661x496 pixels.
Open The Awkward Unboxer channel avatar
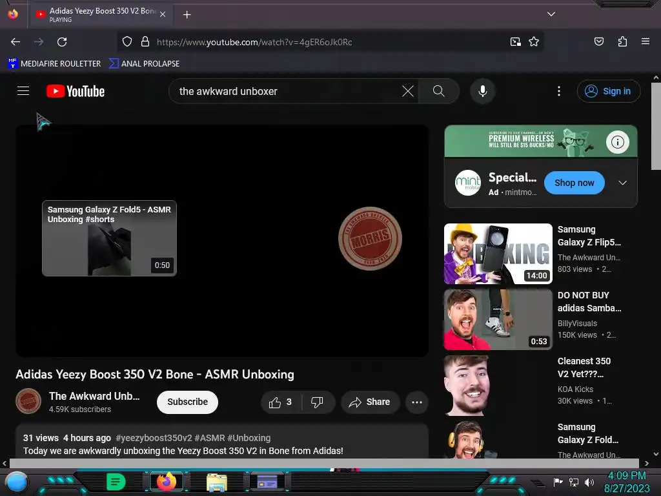click(28, 401)
